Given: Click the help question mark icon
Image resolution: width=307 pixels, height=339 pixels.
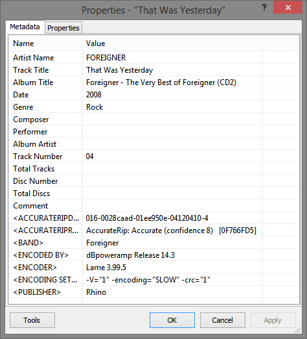Looking at the screenshot, I should pyautogui.click(x=264, y=8).
